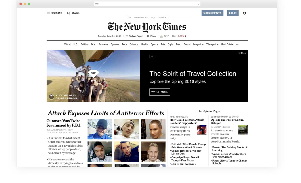Close the Spirit of Travel ad
Image resolution: width=301 pixels, height=183 pixels.
[242, 53]
